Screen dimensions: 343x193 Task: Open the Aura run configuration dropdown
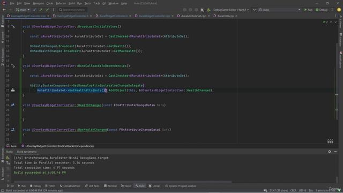click(280, 10)
